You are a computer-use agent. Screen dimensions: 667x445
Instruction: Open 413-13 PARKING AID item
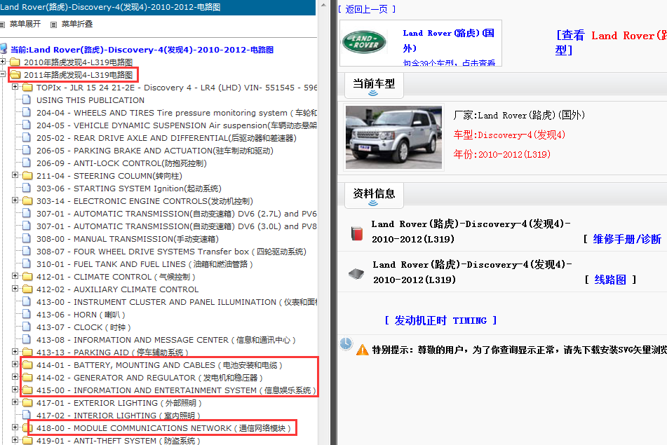[x=112, y=352]
